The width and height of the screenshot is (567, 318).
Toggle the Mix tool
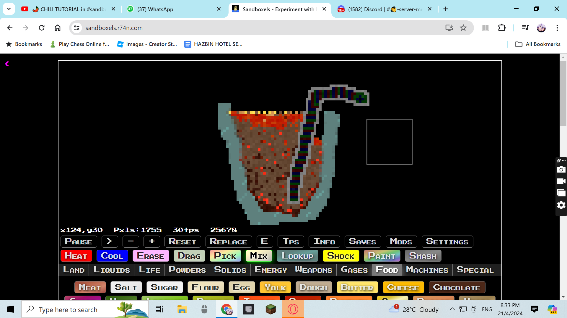pyautogui.click(x=259, y=256)
